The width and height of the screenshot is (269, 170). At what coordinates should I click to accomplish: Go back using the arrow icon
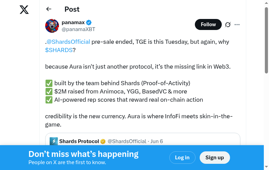[49, 9]
